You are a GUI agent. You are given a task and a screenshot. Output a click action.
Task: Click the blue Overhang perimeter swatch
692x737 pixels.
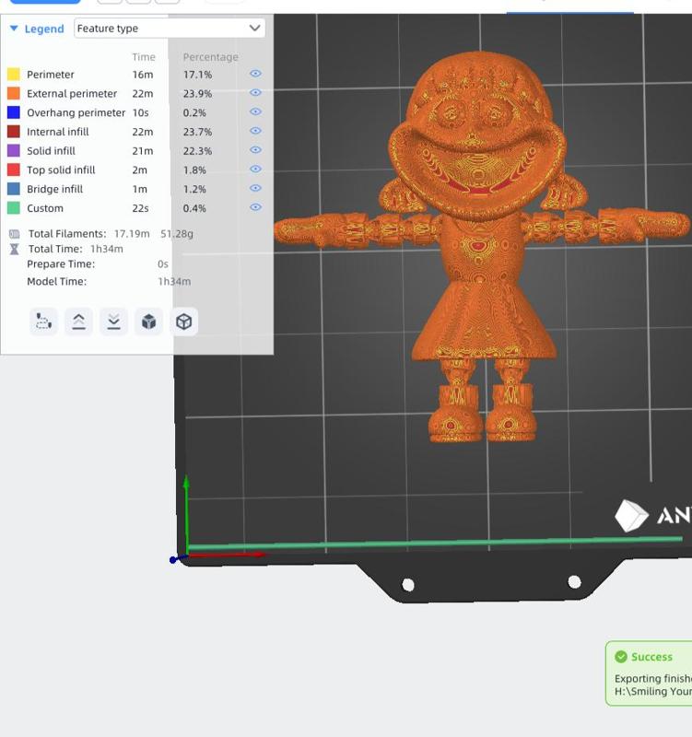tap(14, 112)
